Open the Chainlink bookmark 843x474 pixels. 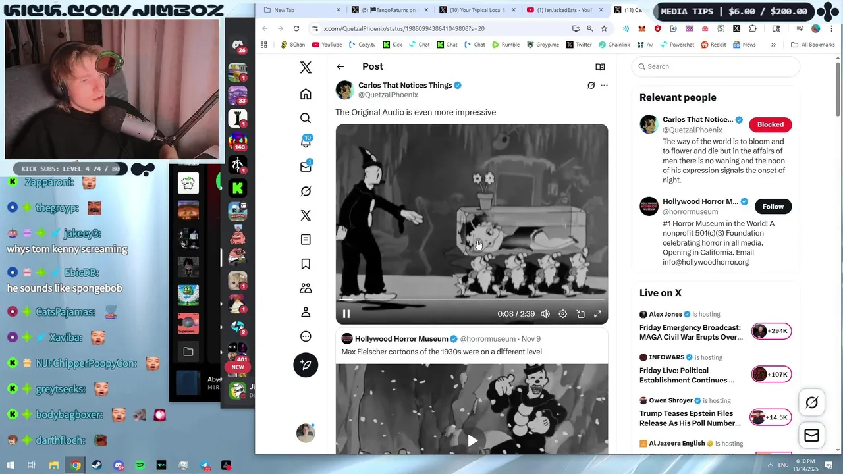tap(614, 45)
